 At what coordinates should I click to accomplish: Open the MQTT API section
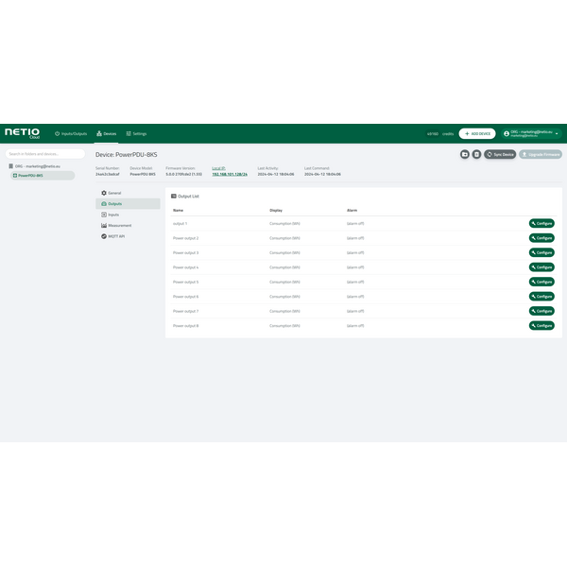115,236
